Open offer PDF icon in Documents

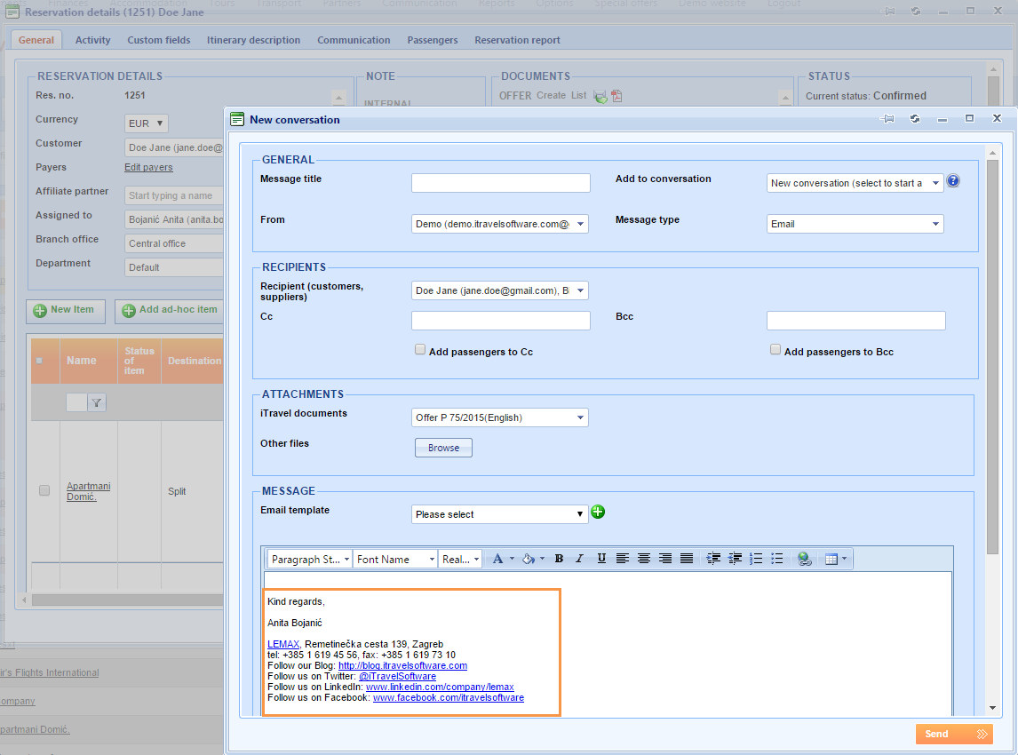(x=616, y=96)
